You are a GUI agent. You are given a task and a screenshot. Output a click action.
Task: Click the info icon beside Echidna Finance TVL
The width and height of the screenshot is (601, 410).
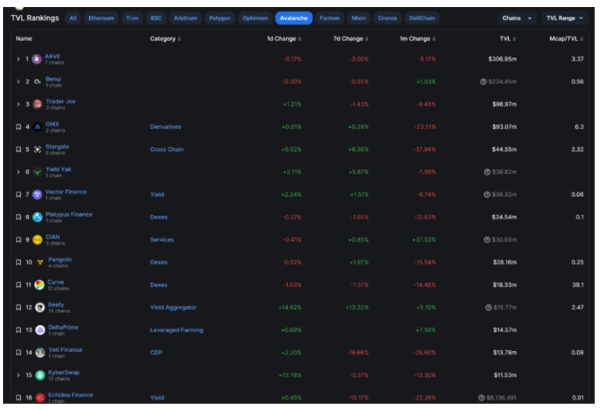coord(482,398)
